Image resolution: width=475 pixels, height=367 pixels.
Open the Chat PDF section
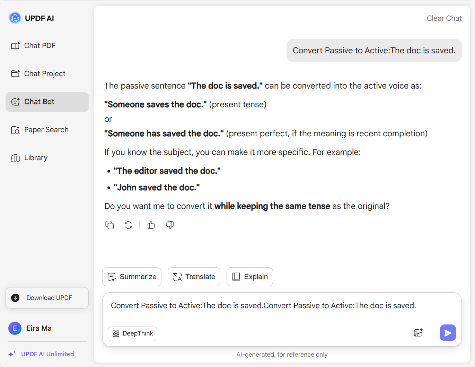coord(39,46)
